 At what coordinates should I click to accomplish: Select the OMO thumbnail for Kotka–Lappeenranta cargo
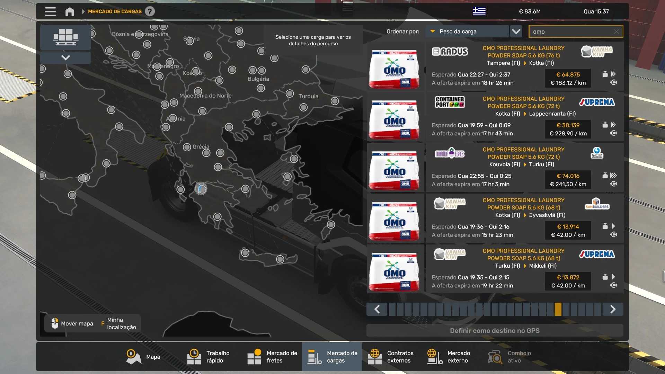pyautogui.click(x=394, y=119)
